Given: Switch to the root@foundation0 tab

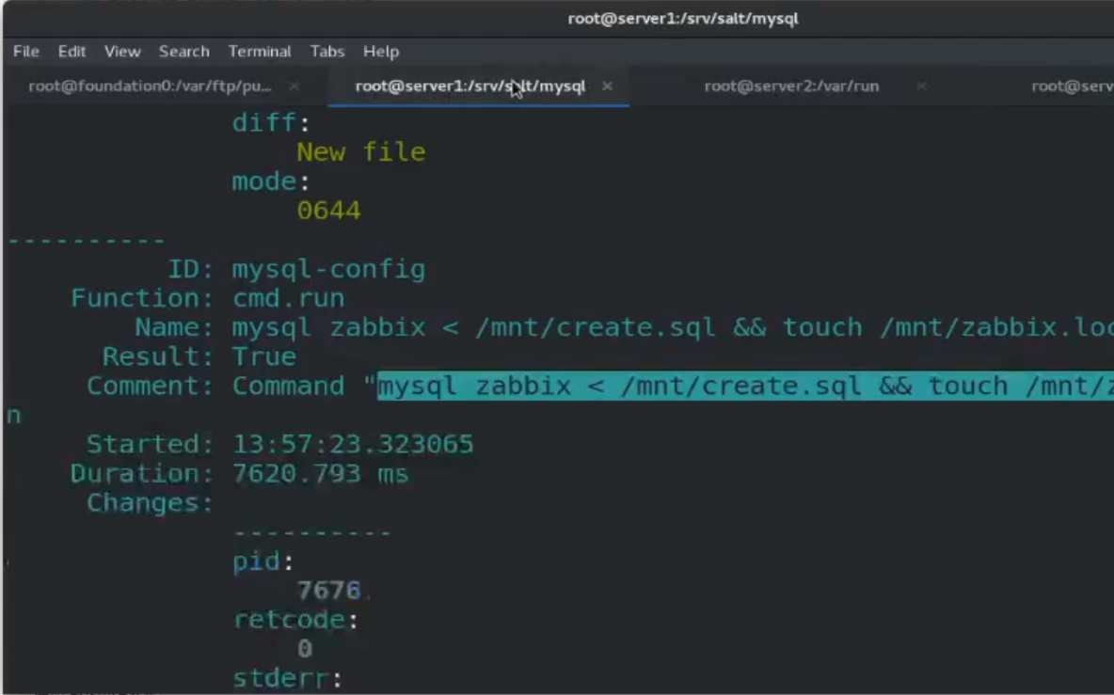Looking at the screenshot, I should [x=150, y=86].
